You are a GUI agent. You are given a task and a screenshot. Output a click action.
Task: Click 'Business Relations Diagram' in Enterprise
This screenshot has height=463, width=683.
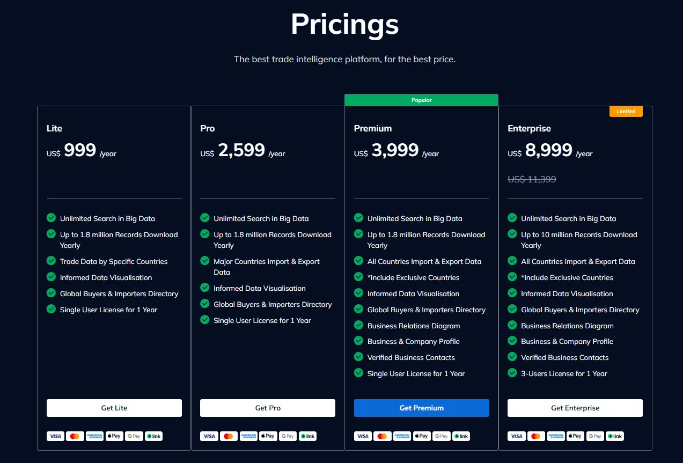[x=567, y=326]
